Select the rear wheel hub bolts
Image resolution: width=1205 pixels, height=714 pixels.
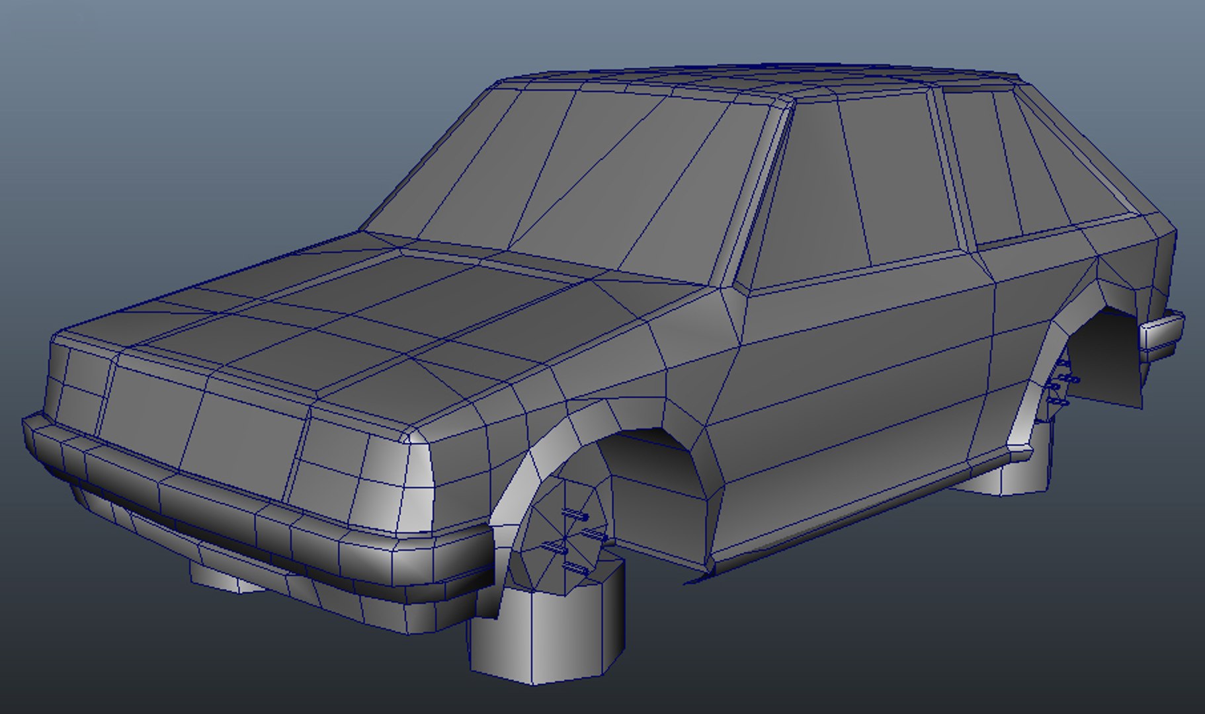tap(1061, 383)
